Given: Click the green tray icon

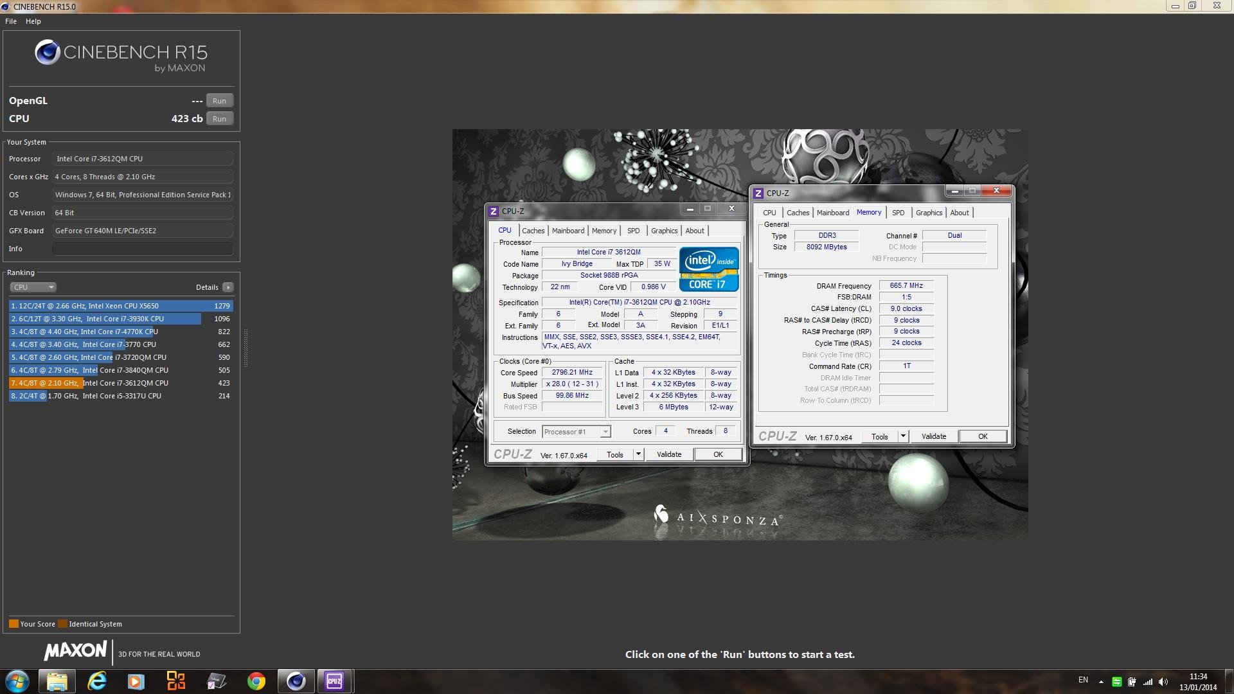Looking at the screenshot, I should (1117, 682).
